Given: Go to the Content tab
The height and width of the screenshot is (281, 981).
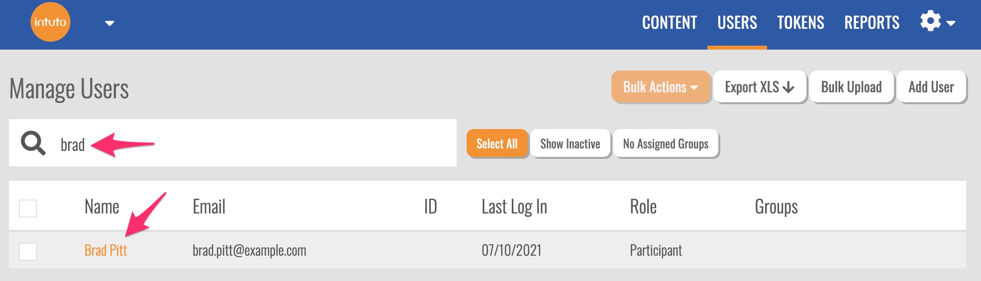Looking at the screenshot, I should (x=670, y=23).
